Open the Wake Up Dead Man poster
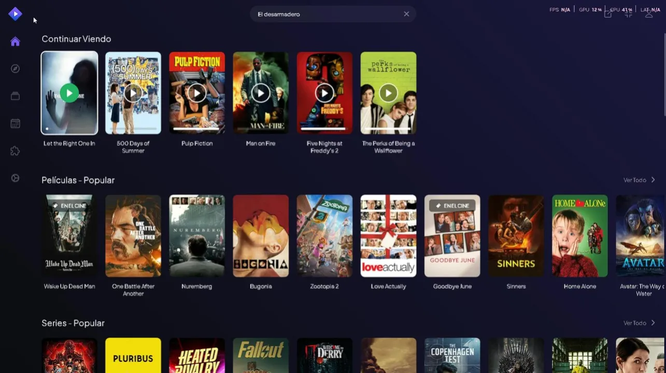The image size is (666, 373). tap(69, 236)
